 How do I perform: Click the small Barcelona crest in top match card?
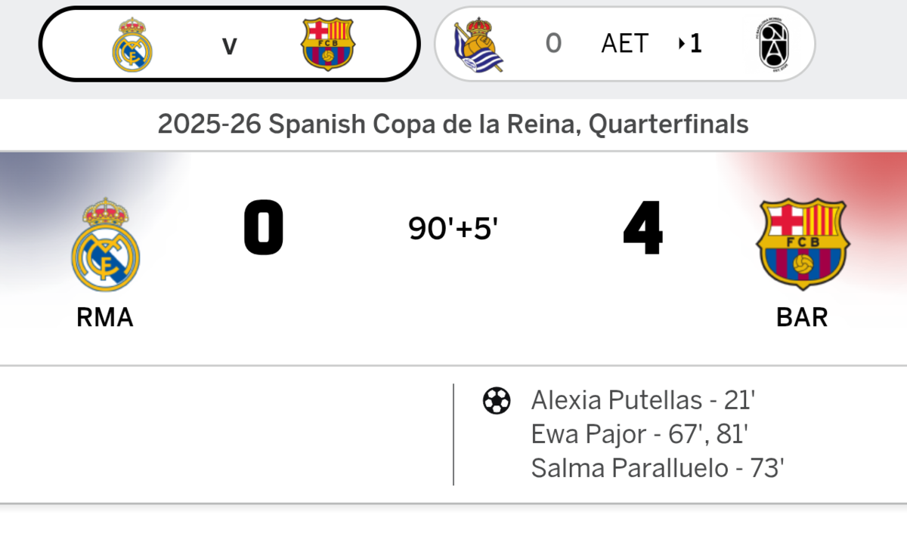pyautogui.click(x=327, y=45)
